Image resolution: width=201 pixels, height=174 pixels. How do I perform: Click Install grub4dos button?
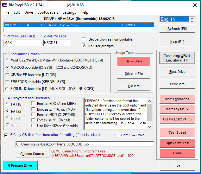(x=177, y=99)
